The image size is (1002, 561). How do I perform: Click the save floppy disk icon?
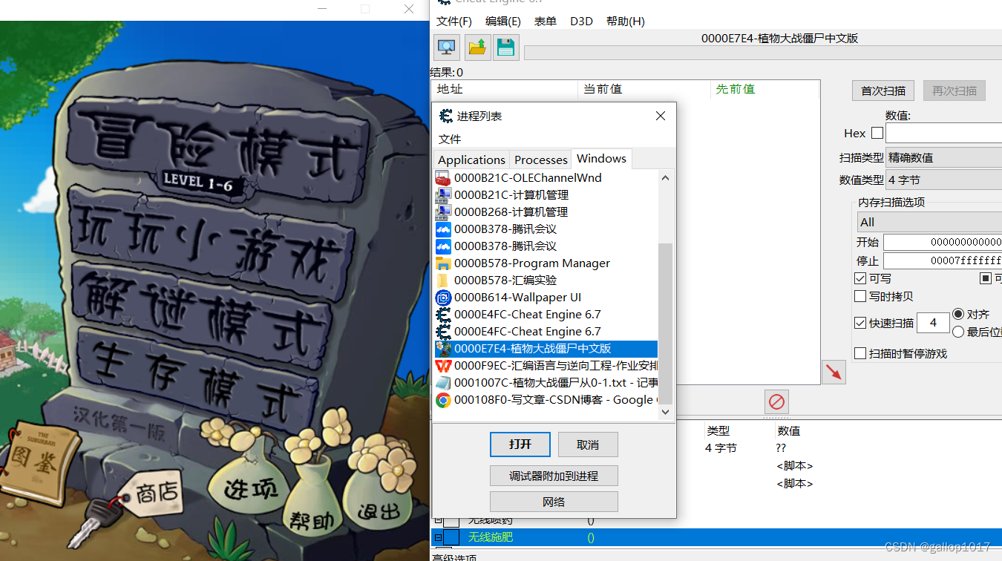click(506, 47)
